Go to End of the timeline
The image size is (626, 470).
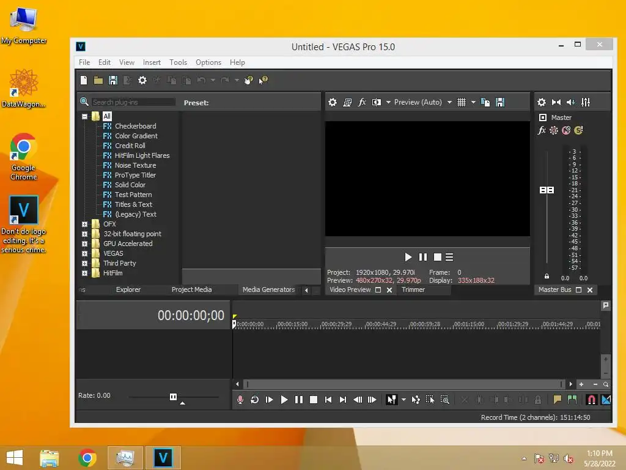point(342,400)
